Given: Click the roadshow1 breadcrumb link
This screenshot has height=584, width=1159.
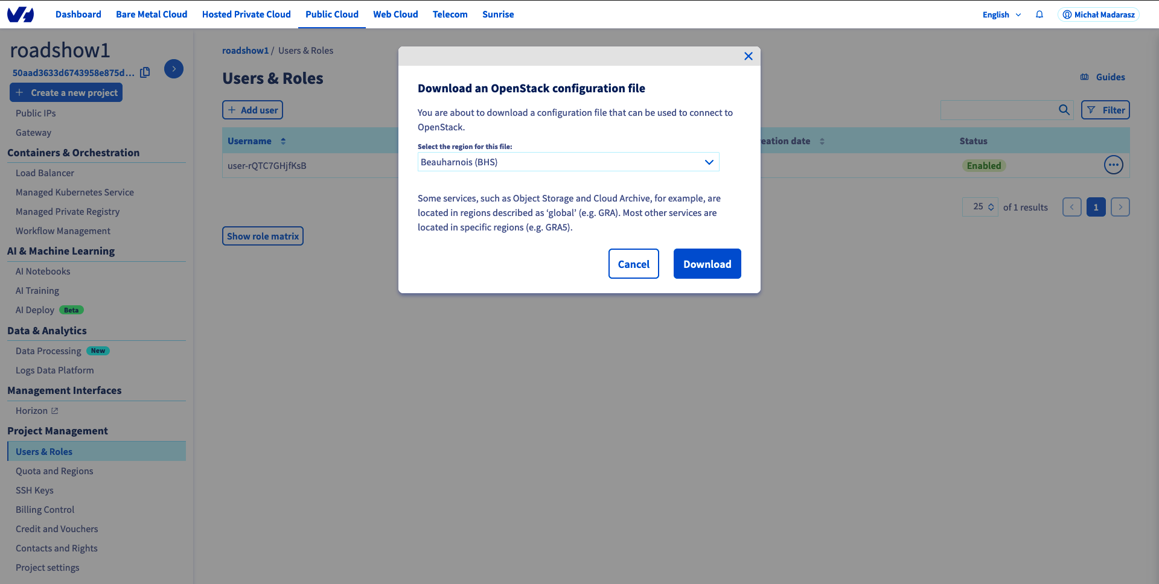Looking at the screenshot, I should (245, 51).
